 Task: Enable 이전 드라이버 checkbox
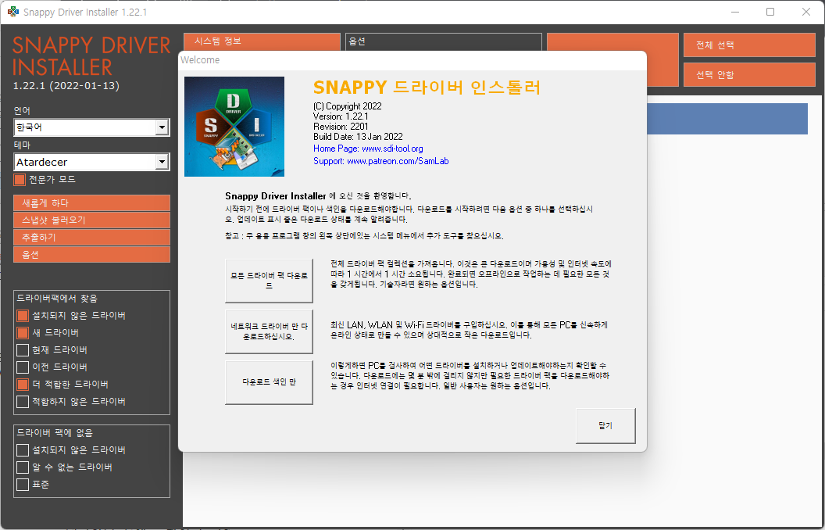coord(22,367)
